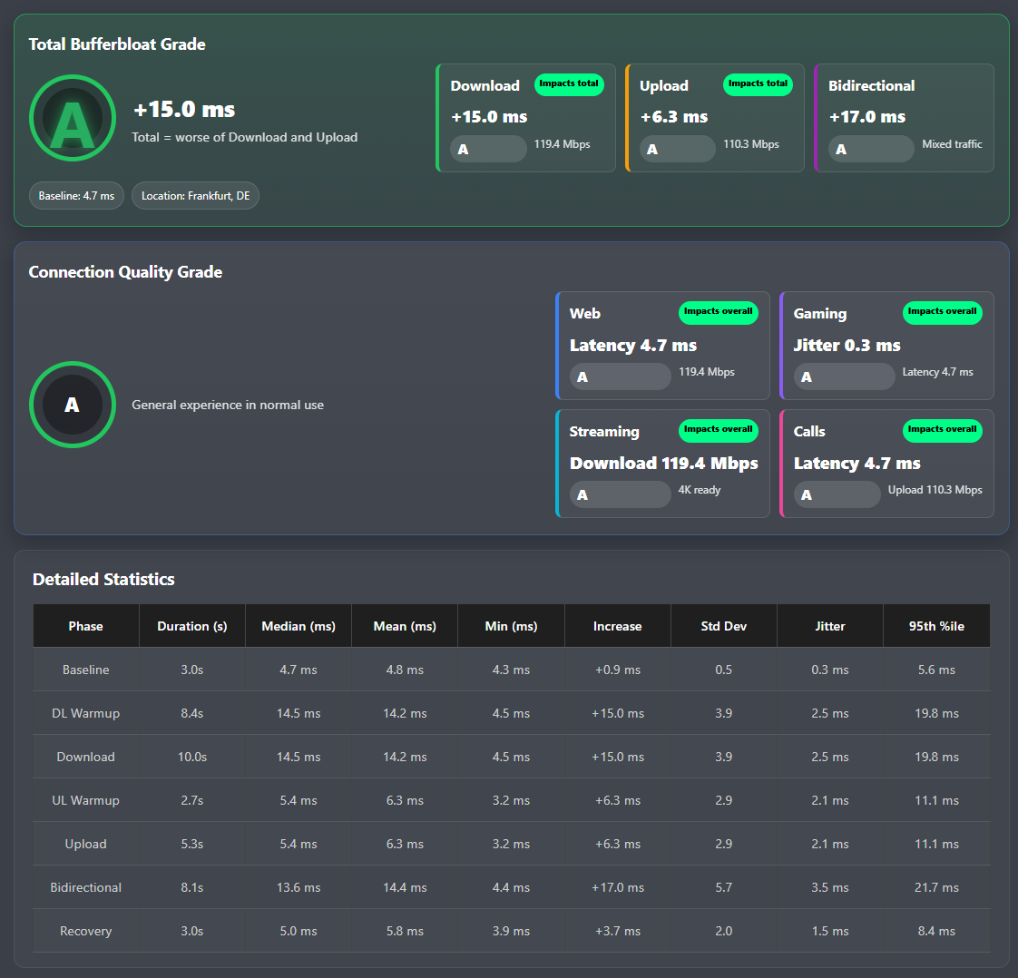Click the Impacts total badge on Download card
Screen dimensions: 1018x978
pyautogui.click(x=569, y=83)
